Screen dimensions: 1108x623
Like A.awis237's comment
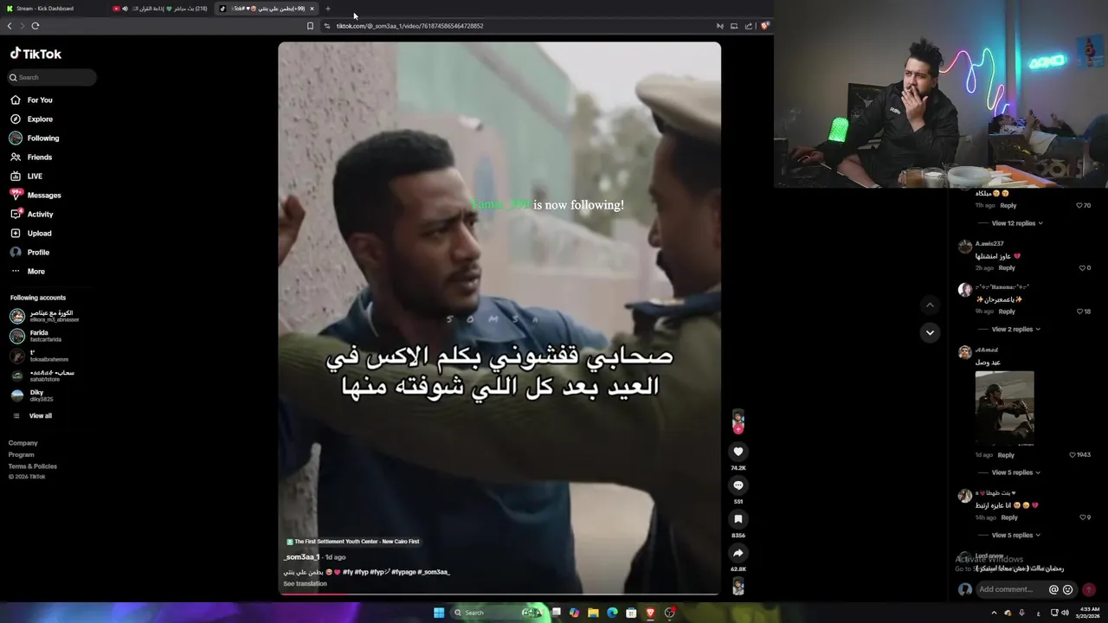[x=1082, y=268]
